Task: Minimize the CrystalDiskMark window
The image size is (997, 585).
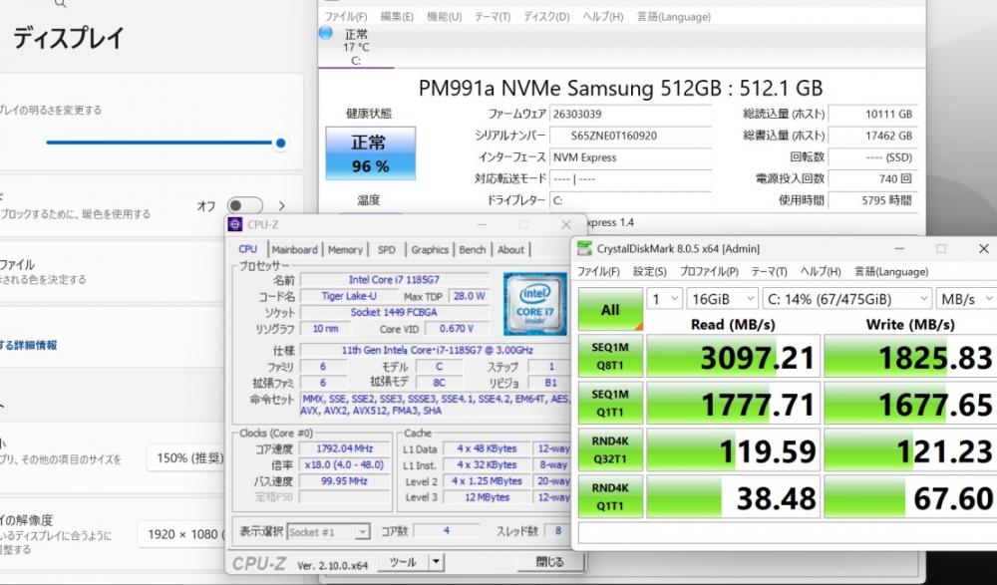Action: [x=899, y=248]
